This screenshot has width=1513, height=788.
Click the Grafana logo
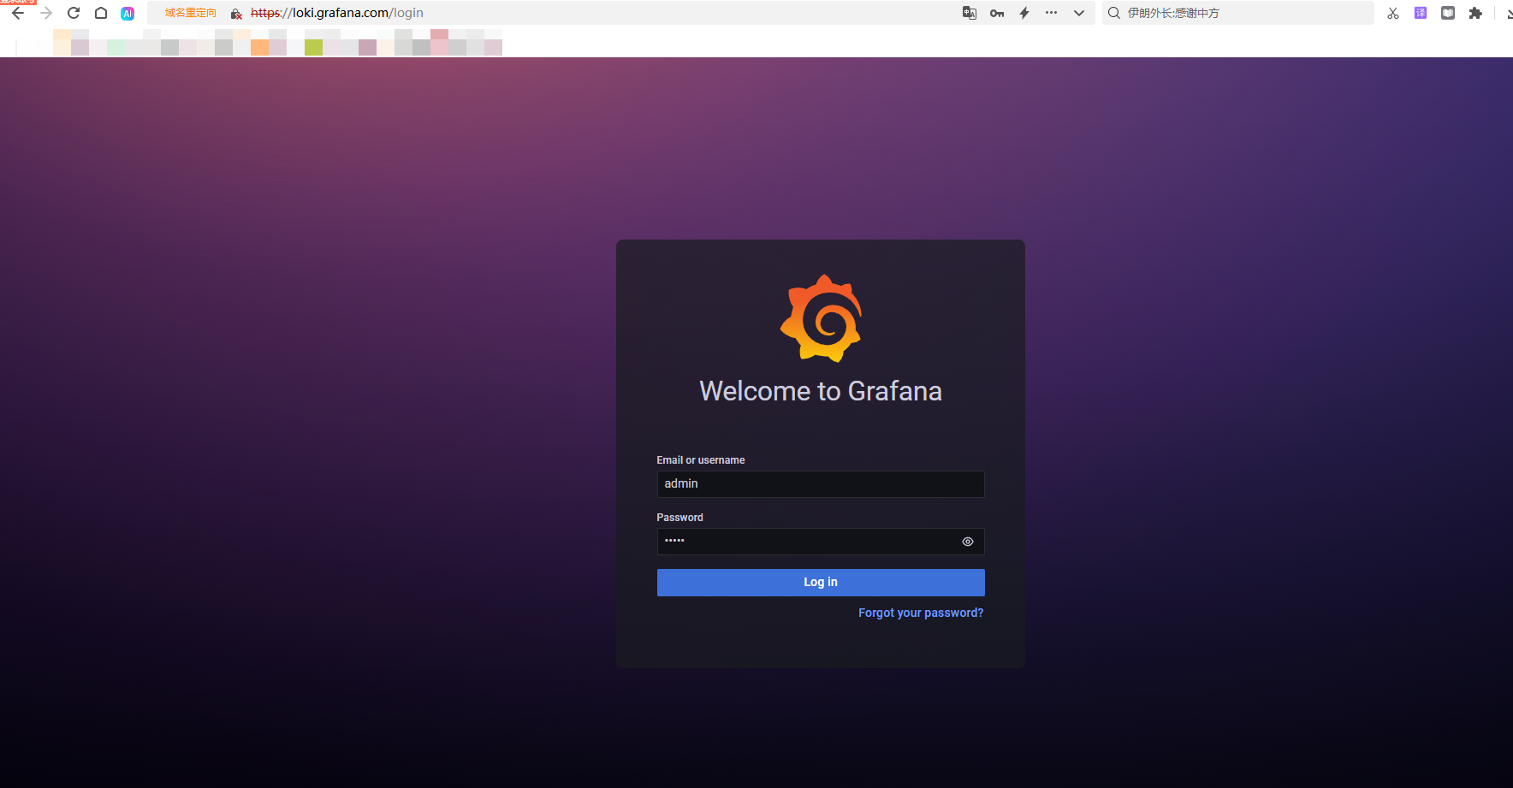click(x=821, y=318)
